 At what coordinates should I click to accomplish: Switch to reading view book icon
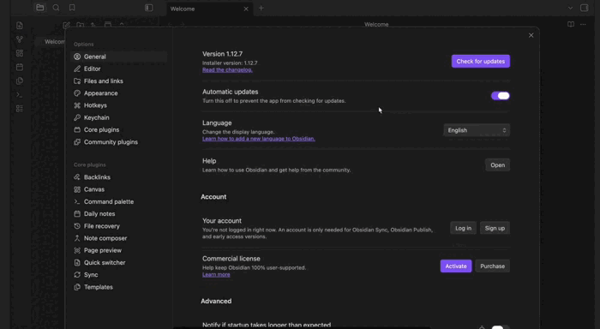pos(571,24)
